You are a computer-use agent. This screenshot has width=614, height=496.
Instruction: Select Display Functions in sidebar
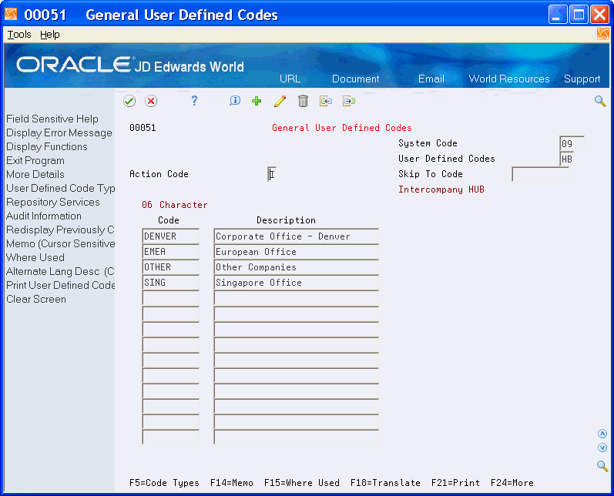pyautogui.click(x=46, y=146)
